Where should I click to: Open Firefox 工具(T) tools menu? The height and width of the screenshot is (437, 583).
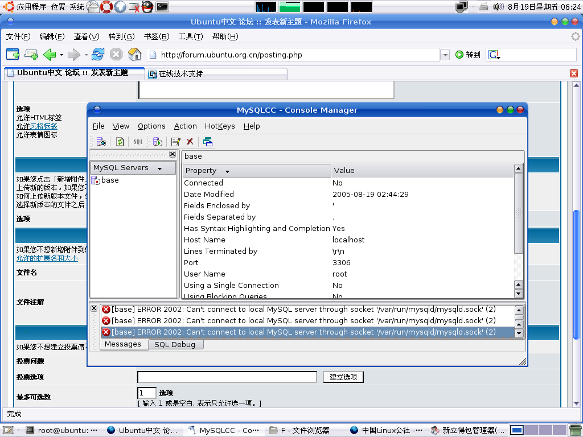(191, 36)
